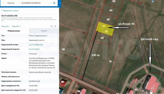Open cadastral number 02:37:101601:938 link
This screenshot has width=164, height=94.
(x=36, y=45)
